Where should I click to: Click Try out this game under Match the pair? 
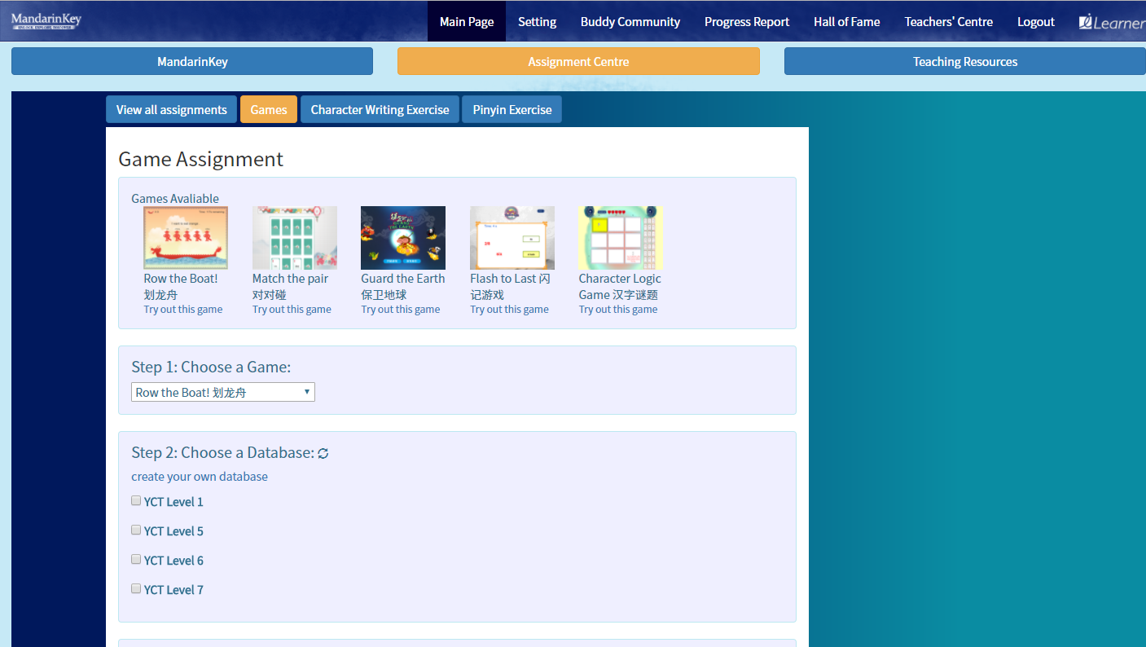(x=292, y=310)
